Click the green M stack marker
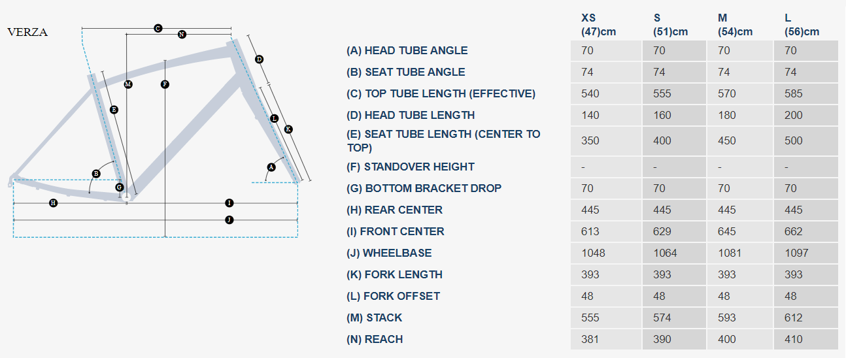 pyautogui.click(x=128, y=84)
